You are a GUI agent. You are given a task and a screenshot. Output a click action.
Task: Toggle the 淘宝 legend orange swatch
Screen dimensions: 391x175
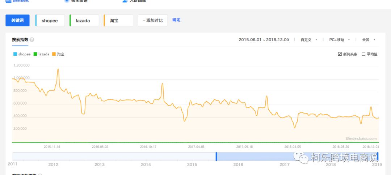(54, 54)
